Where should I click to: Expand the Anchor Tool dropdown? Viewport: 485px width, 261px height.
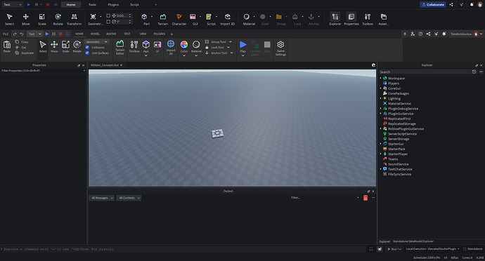coord(231,53)
